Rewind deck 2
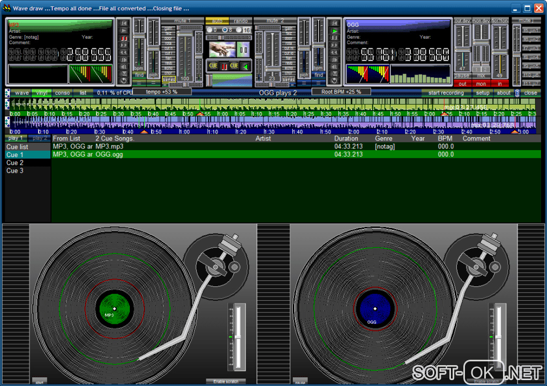Screen dimensions: 547x386 pyautogui.click(x=334, y=52)
